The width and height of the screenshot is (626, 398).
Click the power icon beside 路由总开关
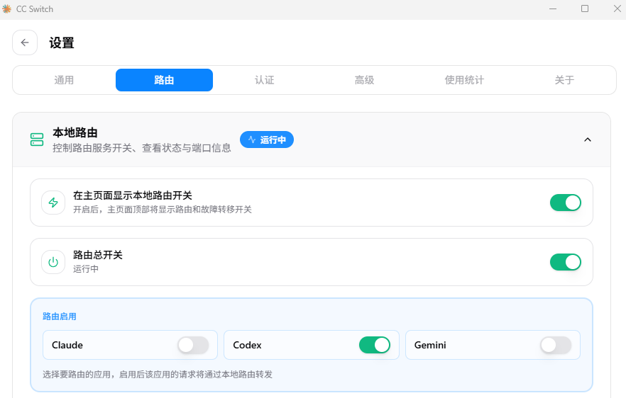[x=53, y=262]
